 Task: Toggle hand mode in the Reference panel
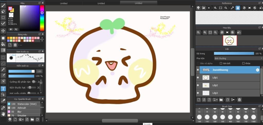pyautogui.click(x=238, y=8)
